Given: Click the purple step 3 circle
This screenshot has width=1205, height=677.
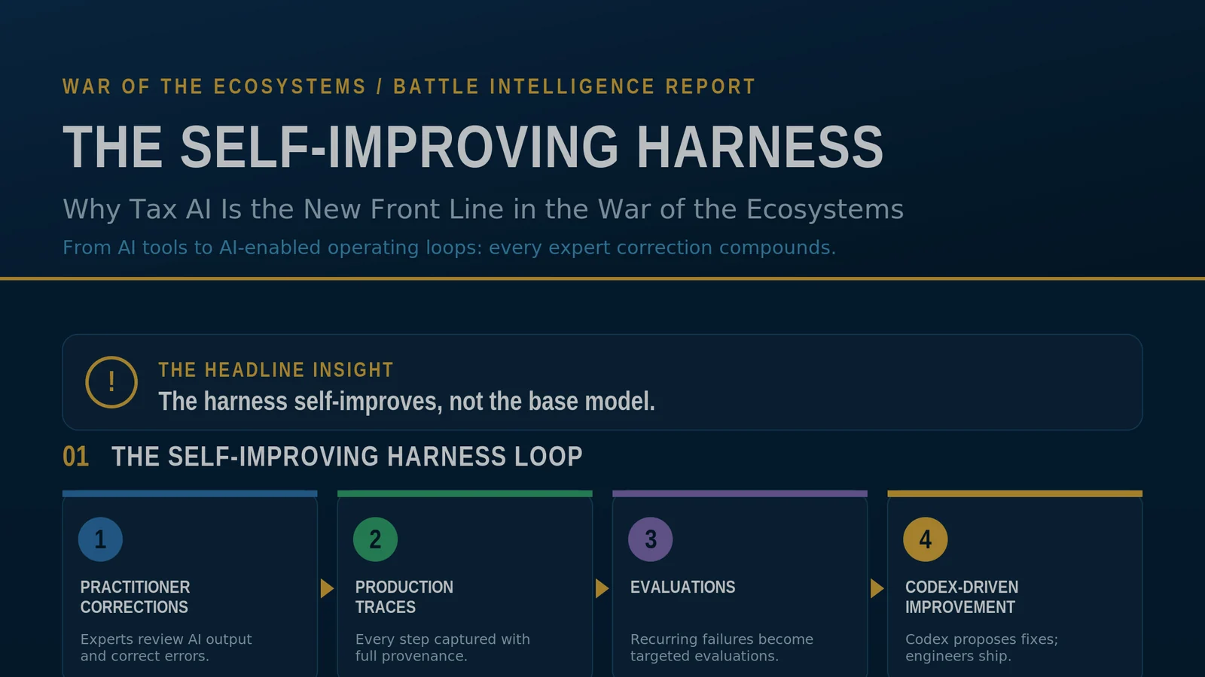Looking at the screenshot, I should point(651,539).
